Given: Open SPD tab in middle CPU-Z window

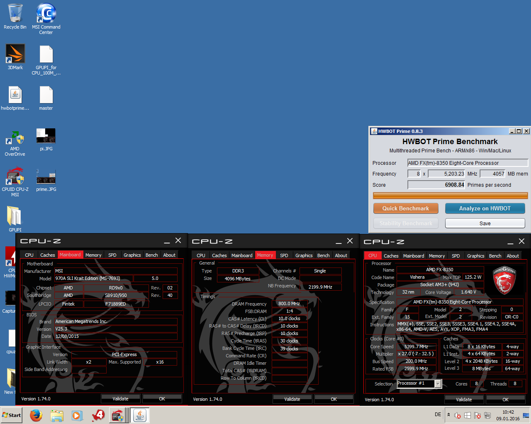Looking at the screenshot, I should [x=284, y=255].
